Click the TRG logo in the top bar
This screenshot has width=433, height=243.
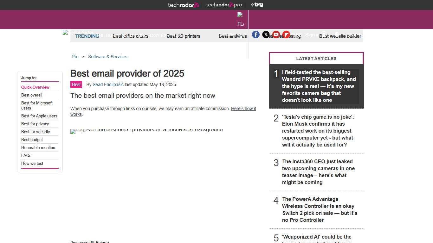[257, 5]
